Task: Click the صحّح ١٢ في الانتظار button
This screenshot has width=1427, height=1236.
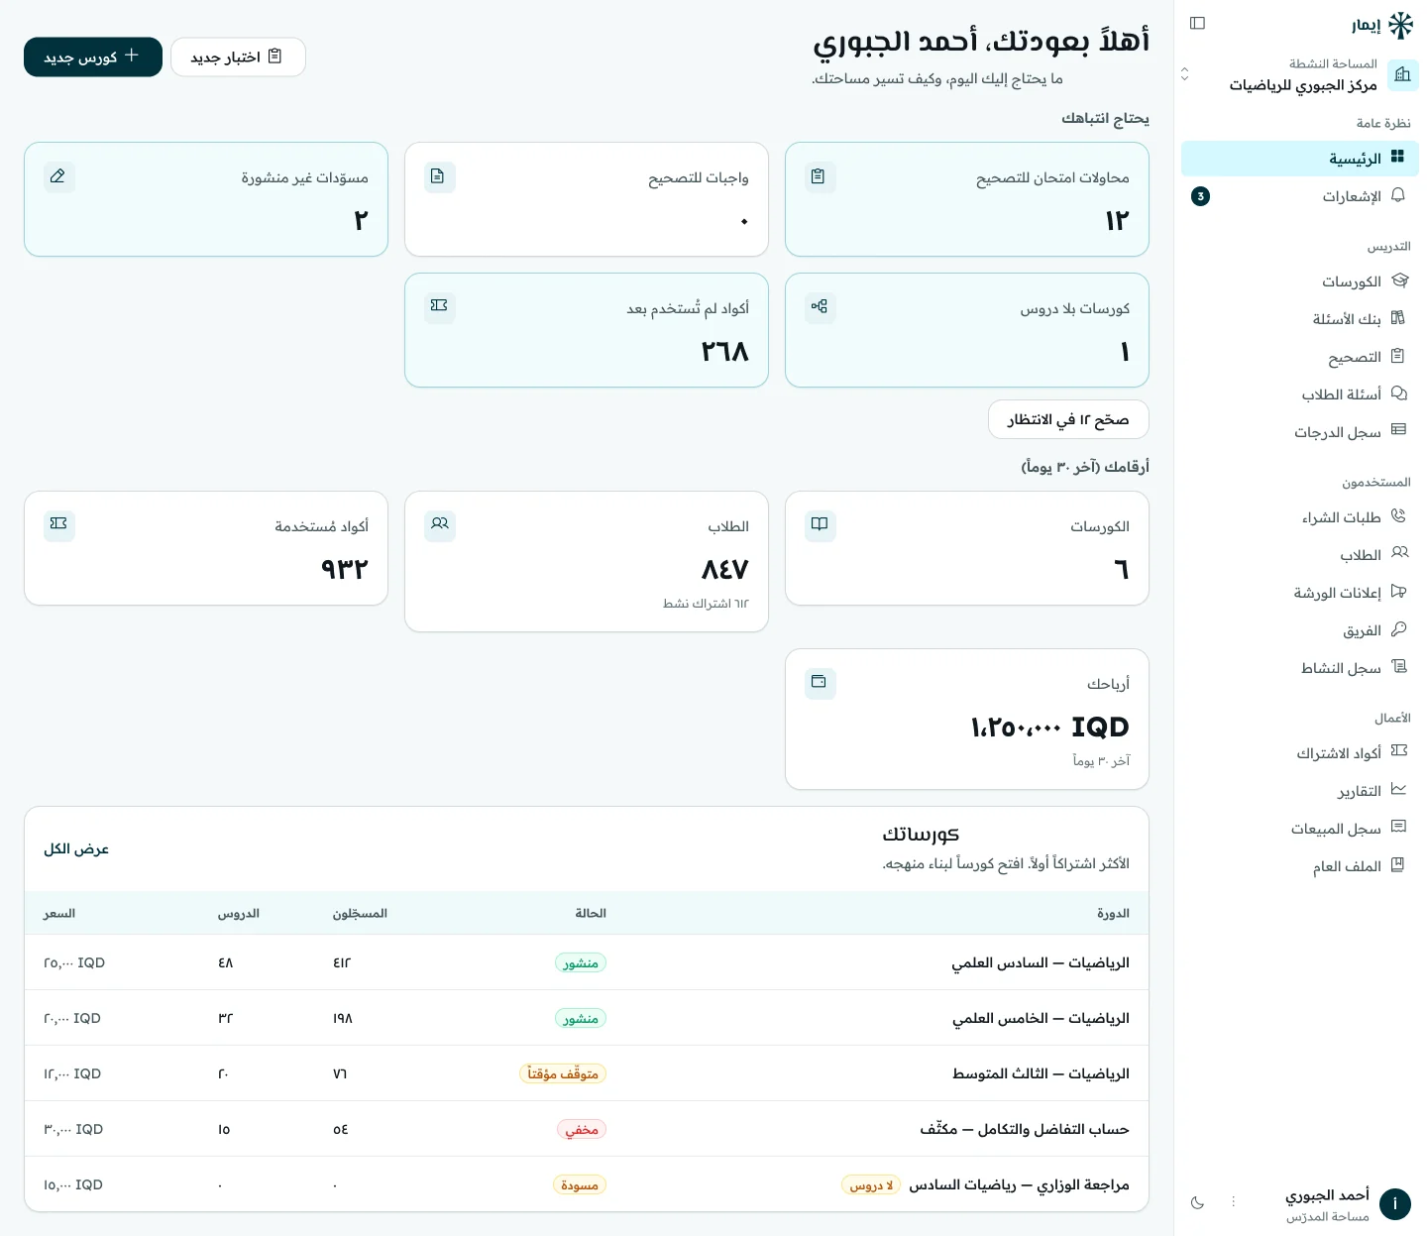Action: point(1068,419)
